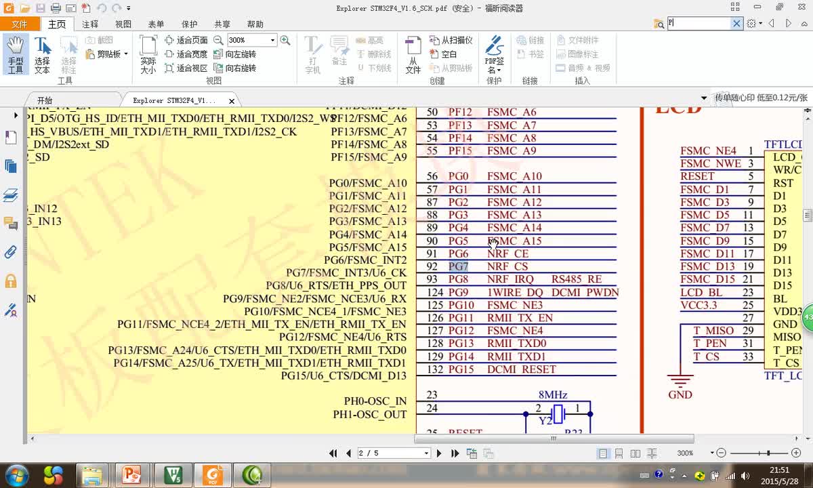The height and width of the screenshot is (488, 813).
Task: Click the Print icon in quick access bar
Action: (x=56, y=8)
